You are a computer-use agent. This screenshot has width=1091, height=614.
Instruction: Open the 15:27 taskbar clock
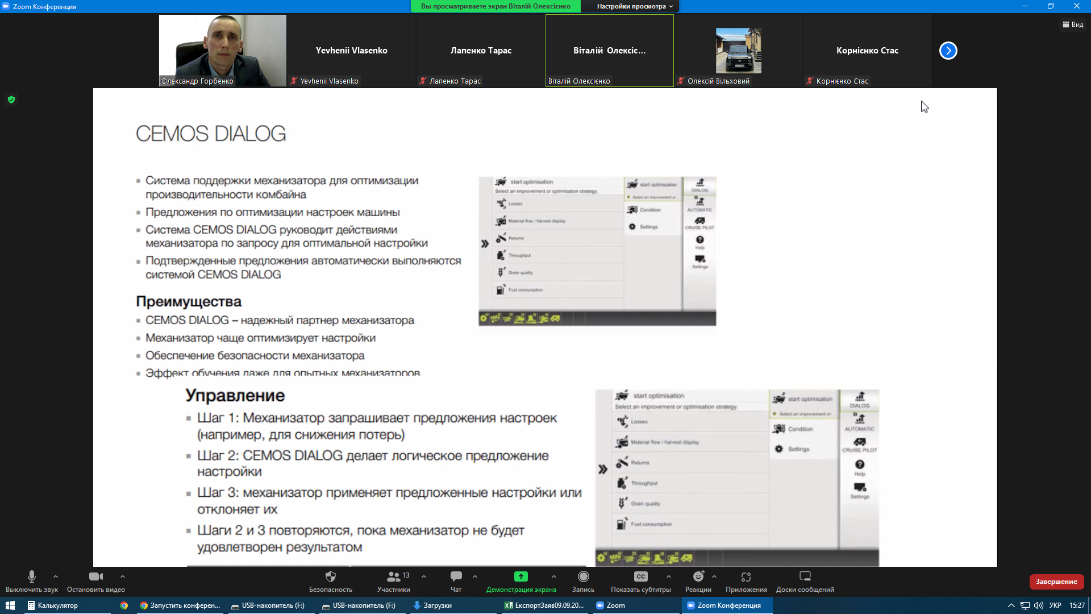[1077, 605]
